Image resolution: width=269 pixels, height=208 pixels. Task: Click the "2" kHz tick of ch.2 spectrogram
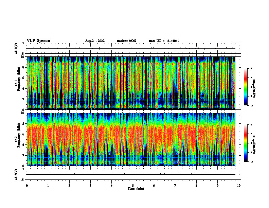click(23, 155)
